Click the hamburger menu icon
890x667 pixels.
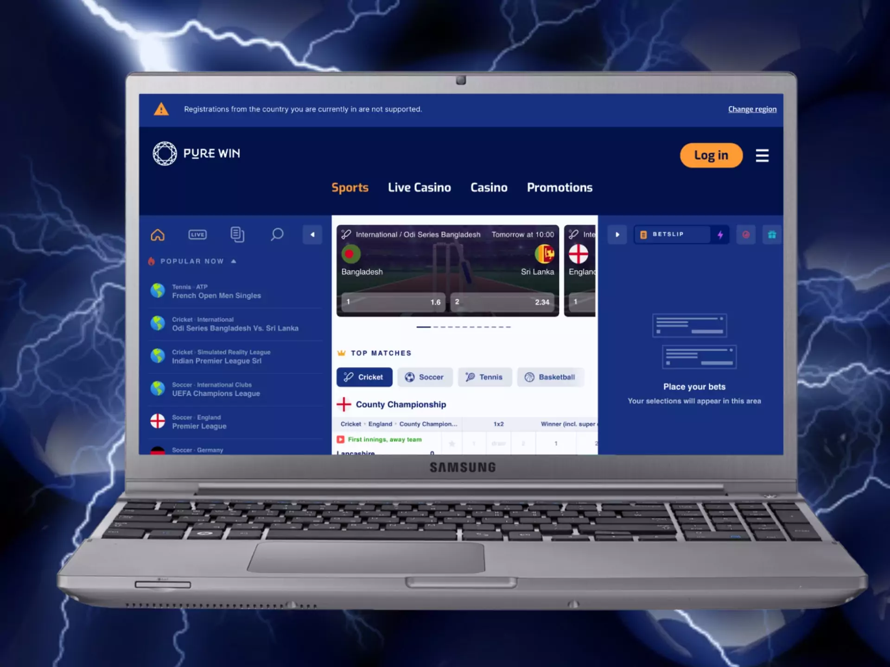[763, 156]
